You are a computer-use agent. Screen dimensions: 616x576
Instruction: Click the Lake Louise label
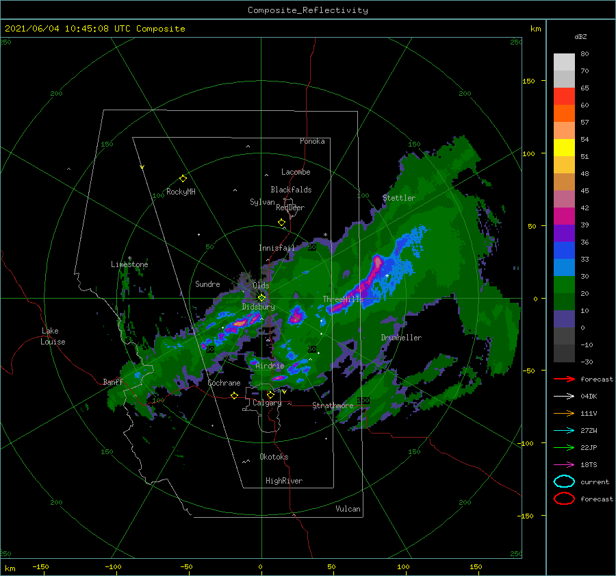pos(53,336)
